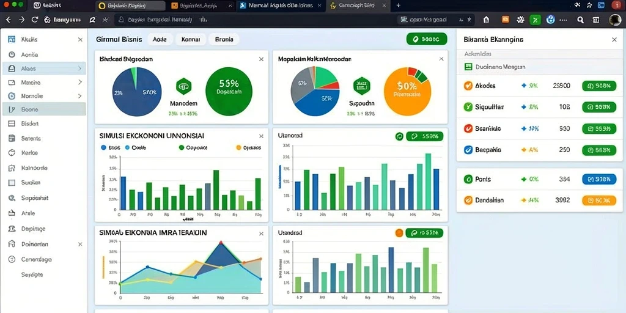Open the home icon in browser toolbar

click(x=486, y=20)
